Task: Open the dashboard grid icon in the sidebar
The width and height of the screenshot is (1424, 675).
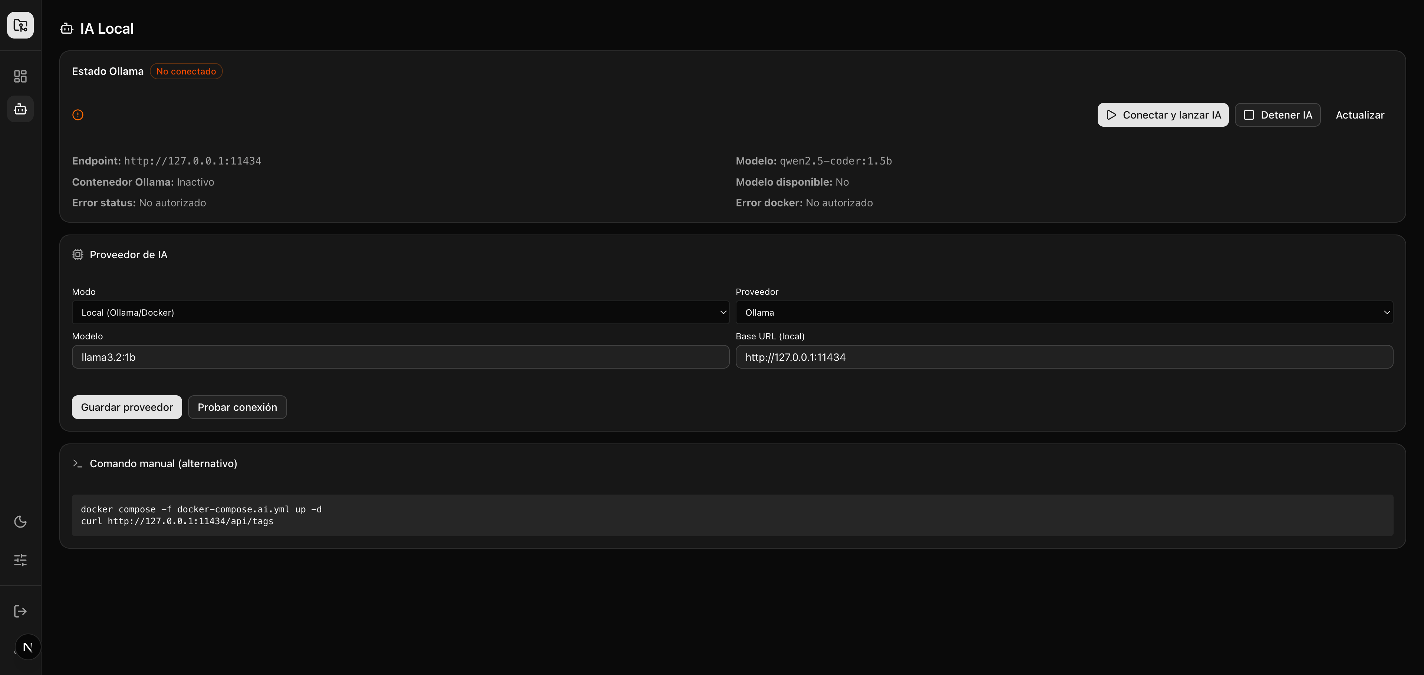Action: [20, 76]
